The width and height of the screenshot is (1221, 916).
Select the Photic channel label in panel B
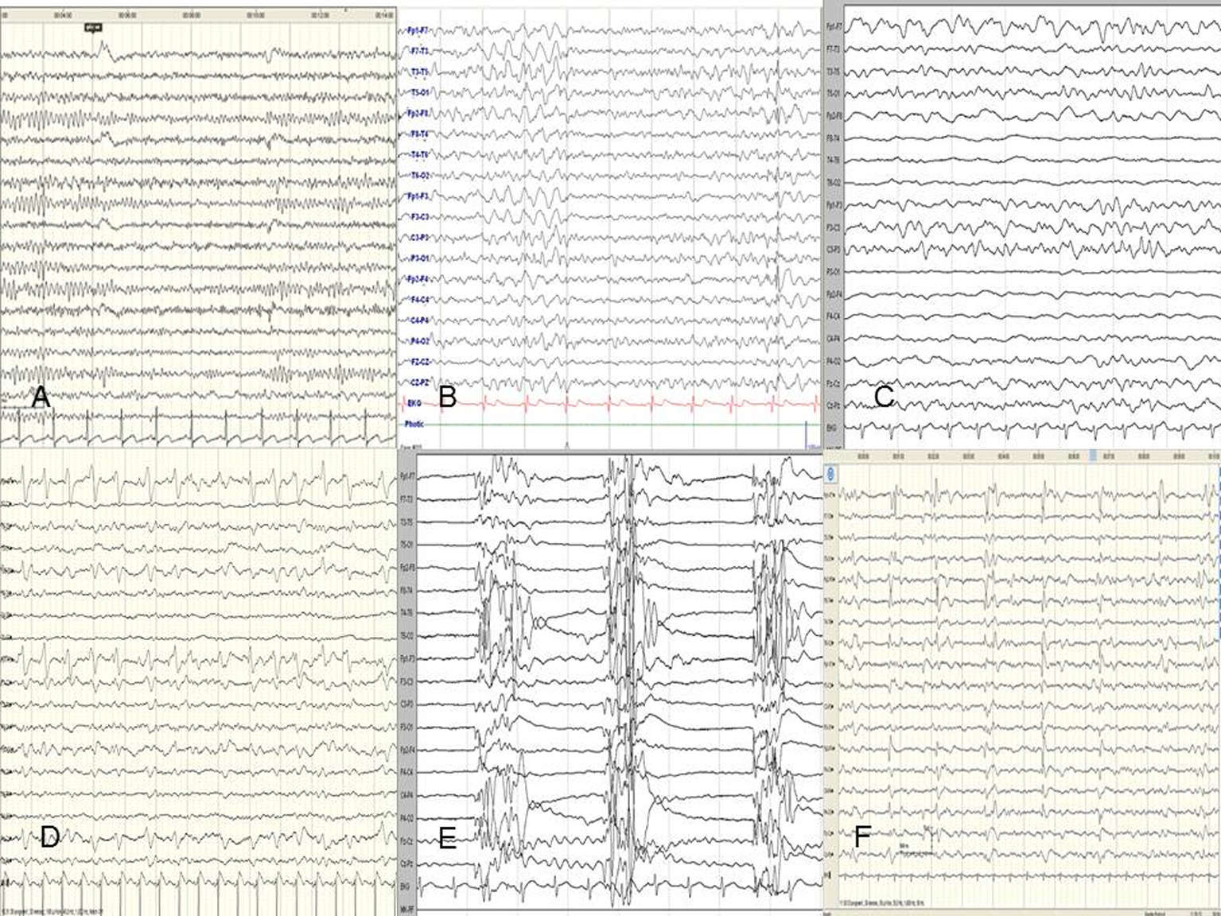tap(414, 424)
